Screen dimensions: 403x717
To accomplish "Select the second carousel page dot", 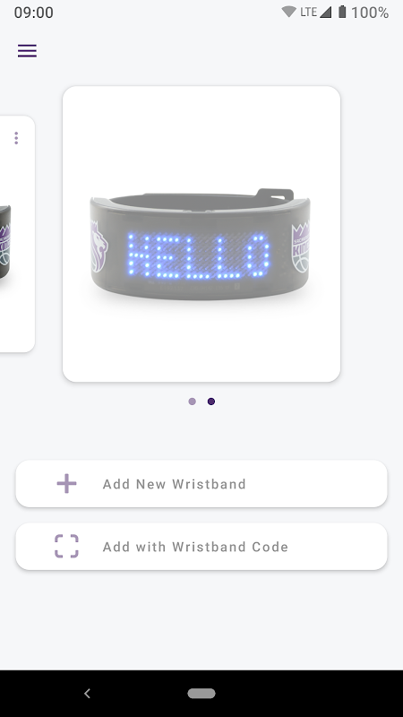I will coord(211,402).
